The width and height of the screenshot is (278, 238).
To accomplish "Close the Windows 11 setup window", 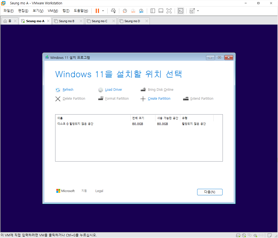I will (229, 58).
